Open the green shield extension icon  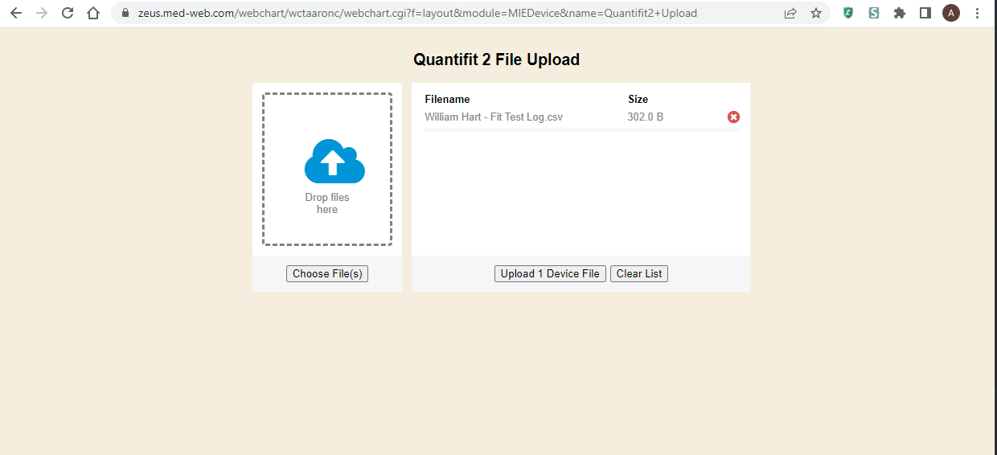click(x=848, y=13)
